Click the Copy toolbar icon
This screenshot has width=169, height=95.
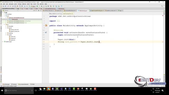pos(15,6)
